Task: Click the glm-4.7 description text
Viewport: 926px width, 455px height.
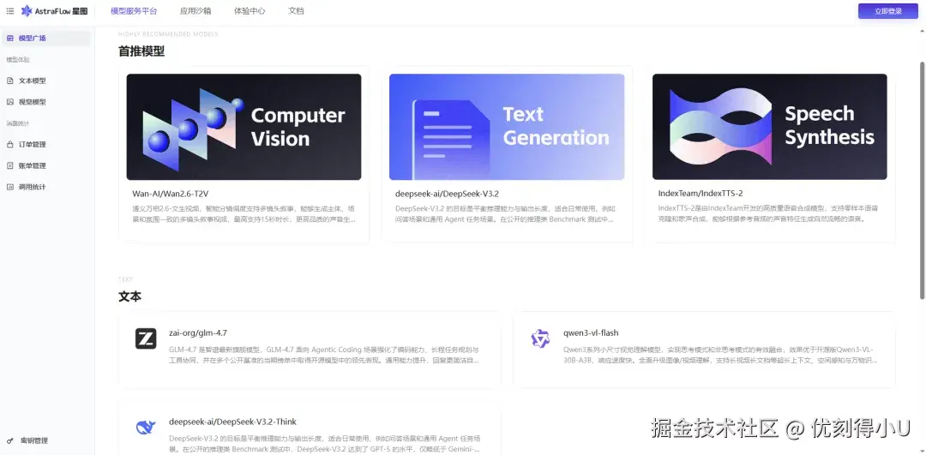Action: click(x=324, y=355)
